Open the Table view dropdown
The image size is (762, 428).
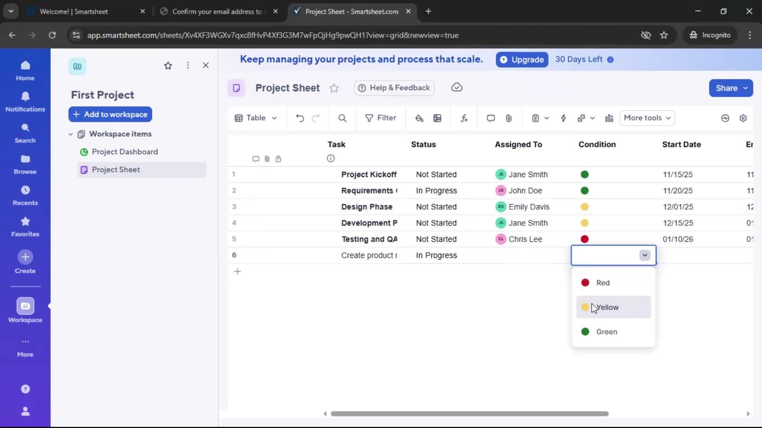(256, 118)
